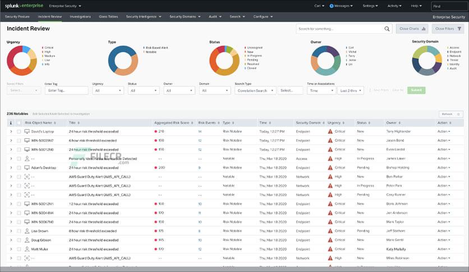Click the warning triangle in Katy Mullally's row
The height and width of the screenshot is (272, 469).
coord(330,249)
